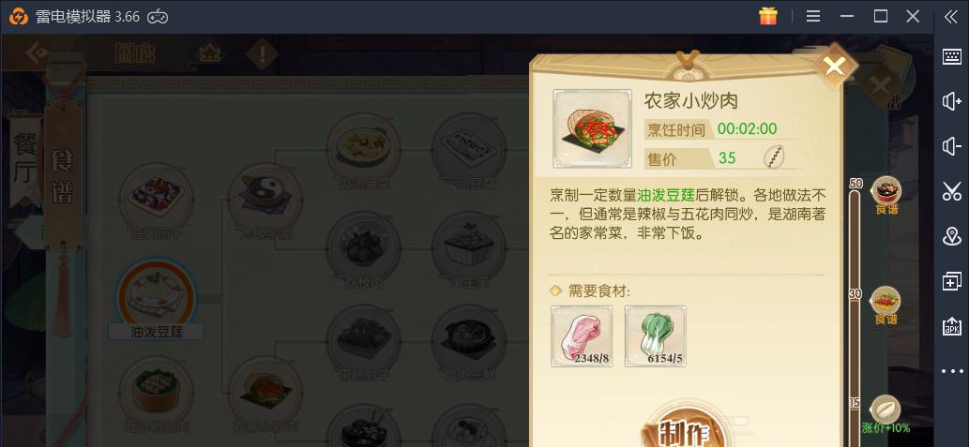
Task: Click the 食谱 reward at level 50
Action: click(x=886, y=195)
